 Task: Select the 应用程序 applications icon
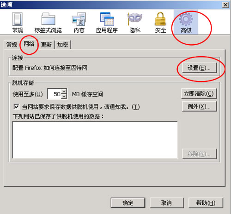(107, 19)
